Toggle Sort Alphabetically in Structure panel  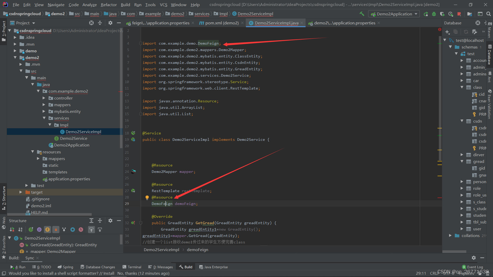[20, 230]
